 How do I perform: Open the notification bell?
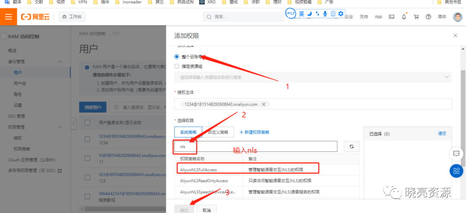404,17
